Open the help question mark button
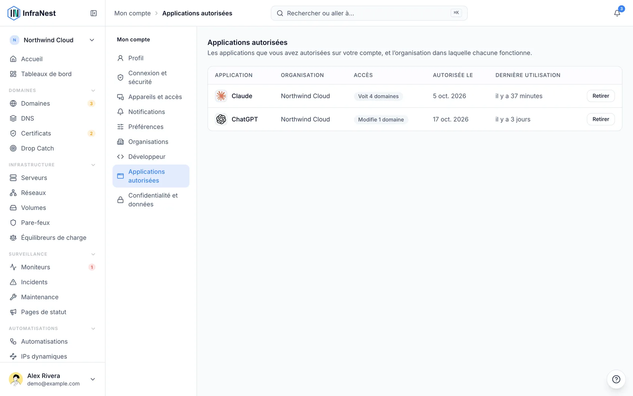The height and width of the screenshot is (396, 633). click(x=616, y=379)
